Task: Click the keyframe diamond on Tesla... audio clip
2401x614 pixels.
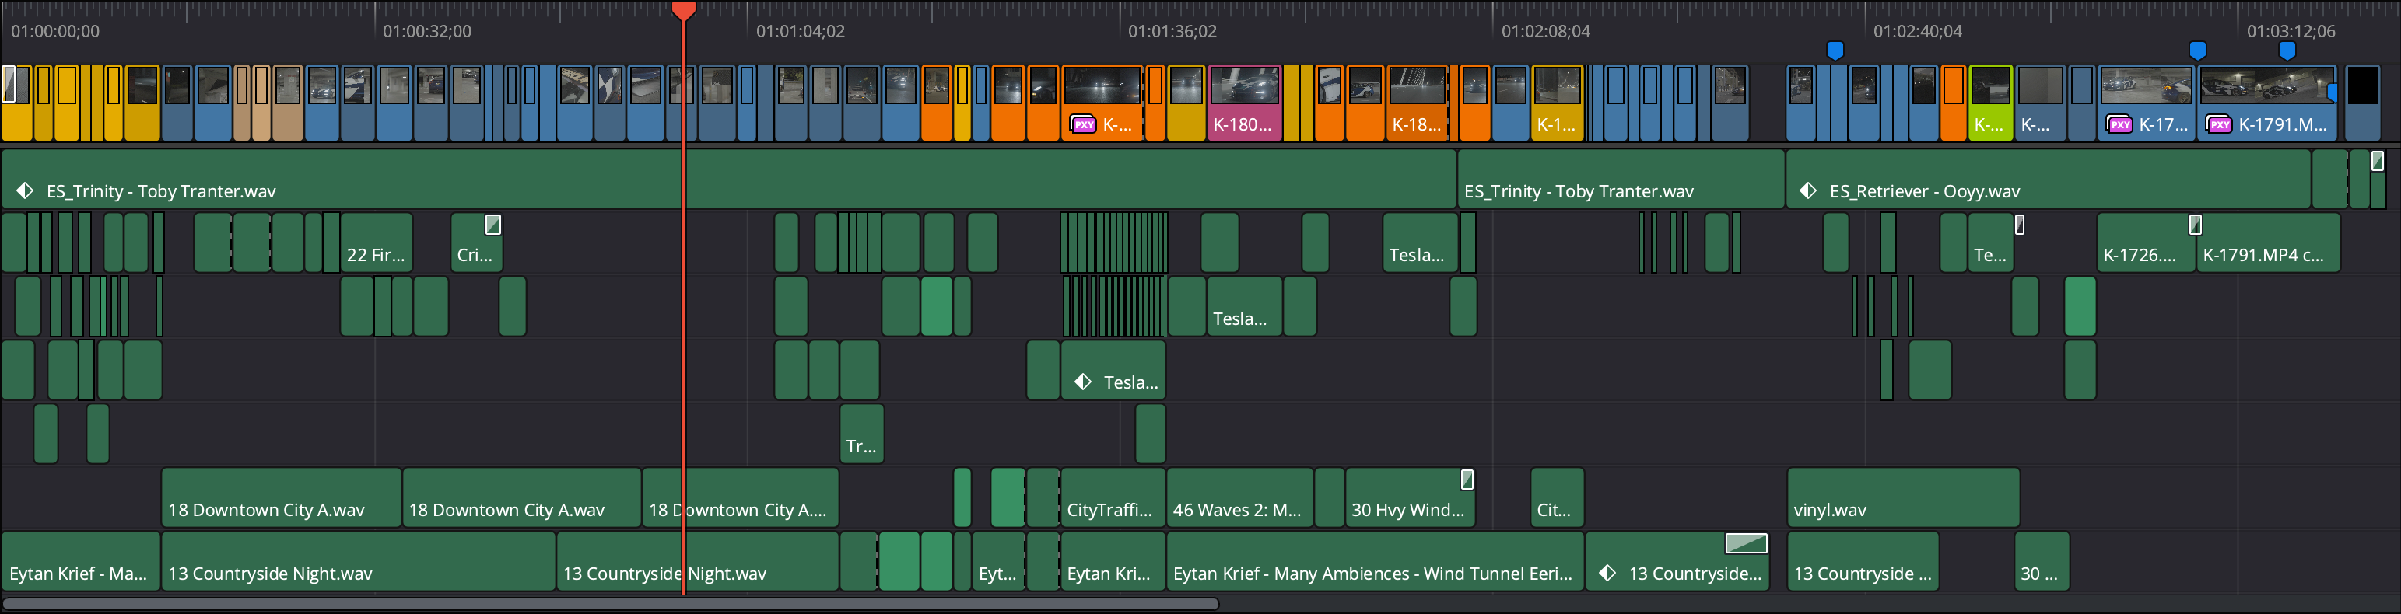Action: (x=1082, y=382)
